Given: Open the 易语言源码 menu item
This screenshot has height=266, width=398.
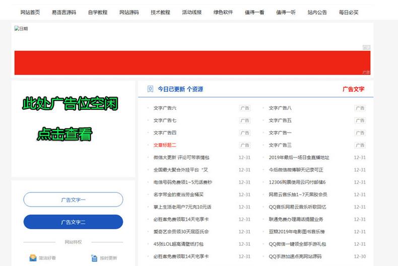Looking at the screenshot, I should (64, 12).
